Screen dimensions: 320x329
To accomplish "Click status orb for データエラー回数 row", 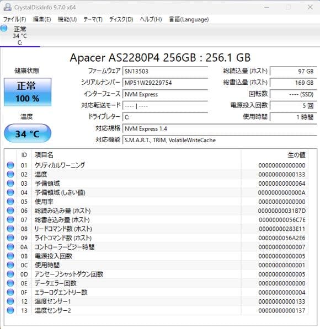I will (10, 283).
